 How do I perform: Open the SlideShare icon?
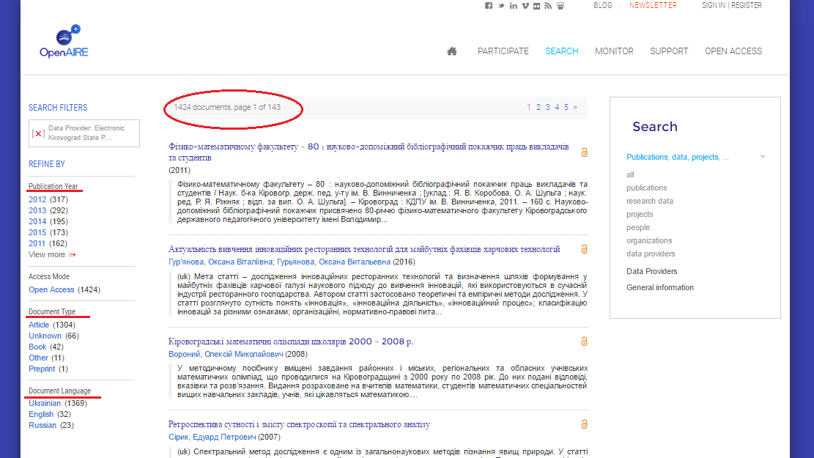(x=560, y=5)
